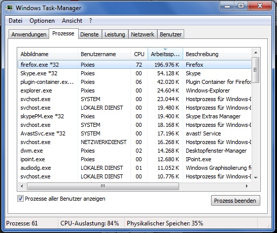The image size is (277, 233).
Task: Click the Task-Manager title bar icon
Action: click(x=9, y=8)
